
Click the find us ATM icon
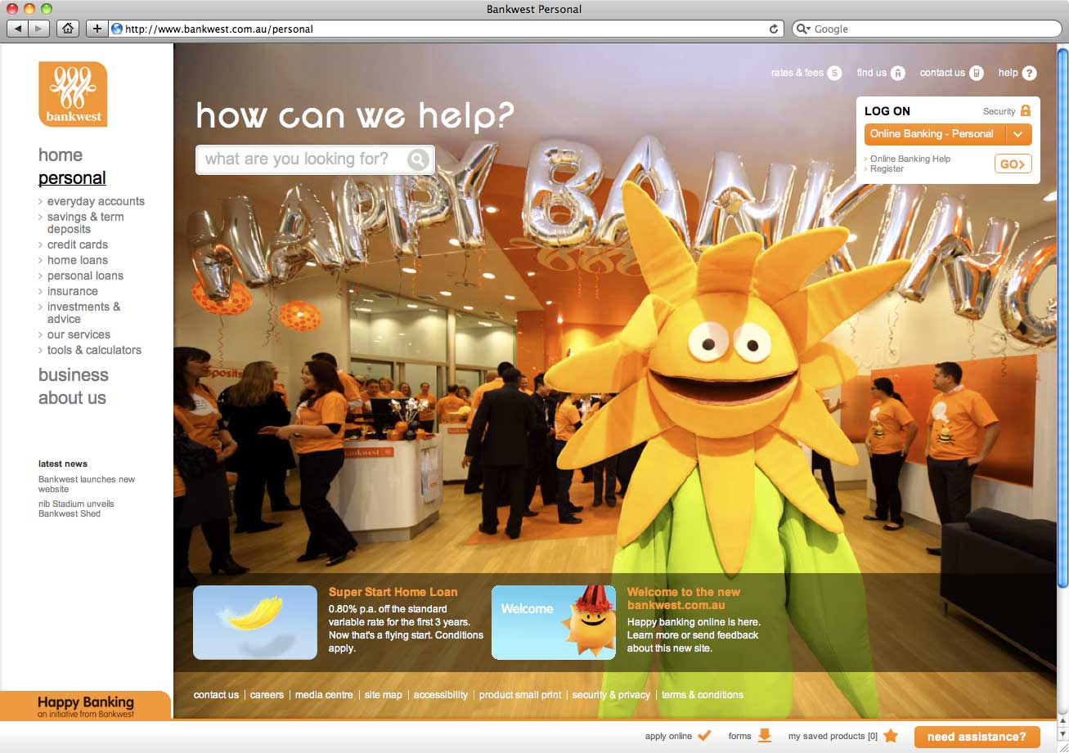[x=898, y=73]
